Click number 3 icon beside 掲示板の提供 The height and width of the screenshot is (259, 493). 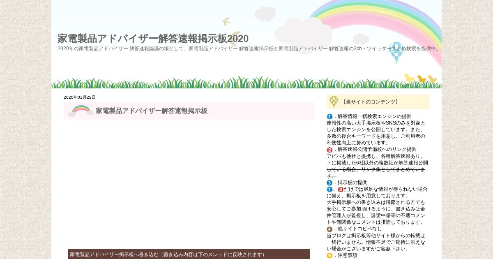329,183
